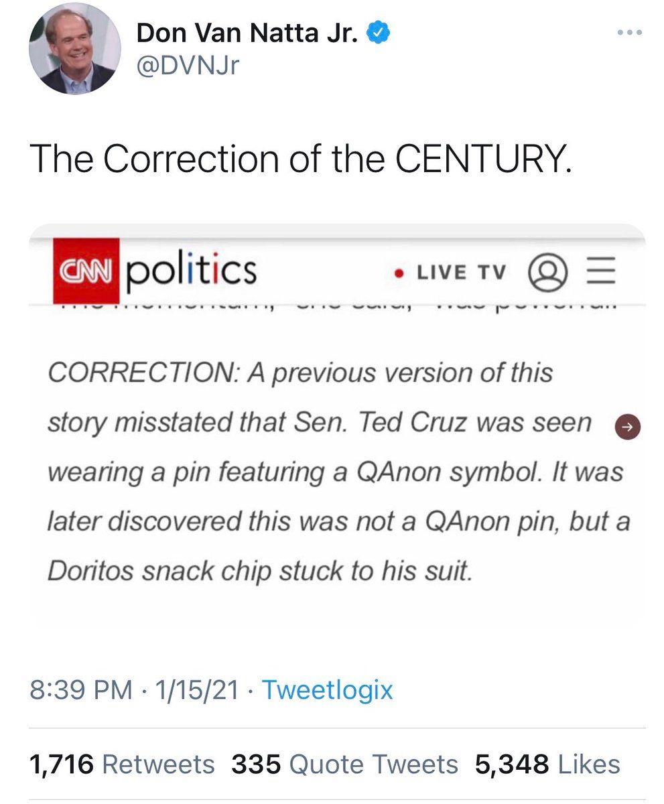664x804 pixels.
Task: Click the red live indicator dot
Action: point(399,273)
